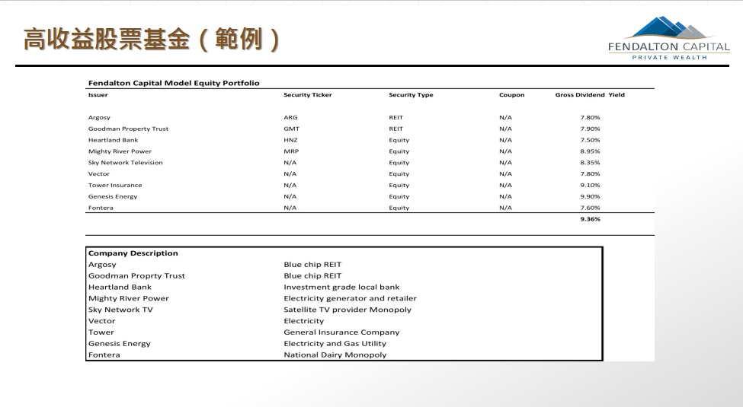Click the 'GMT' ticker cell
The image size is (743, 407).
pos(291,129)
